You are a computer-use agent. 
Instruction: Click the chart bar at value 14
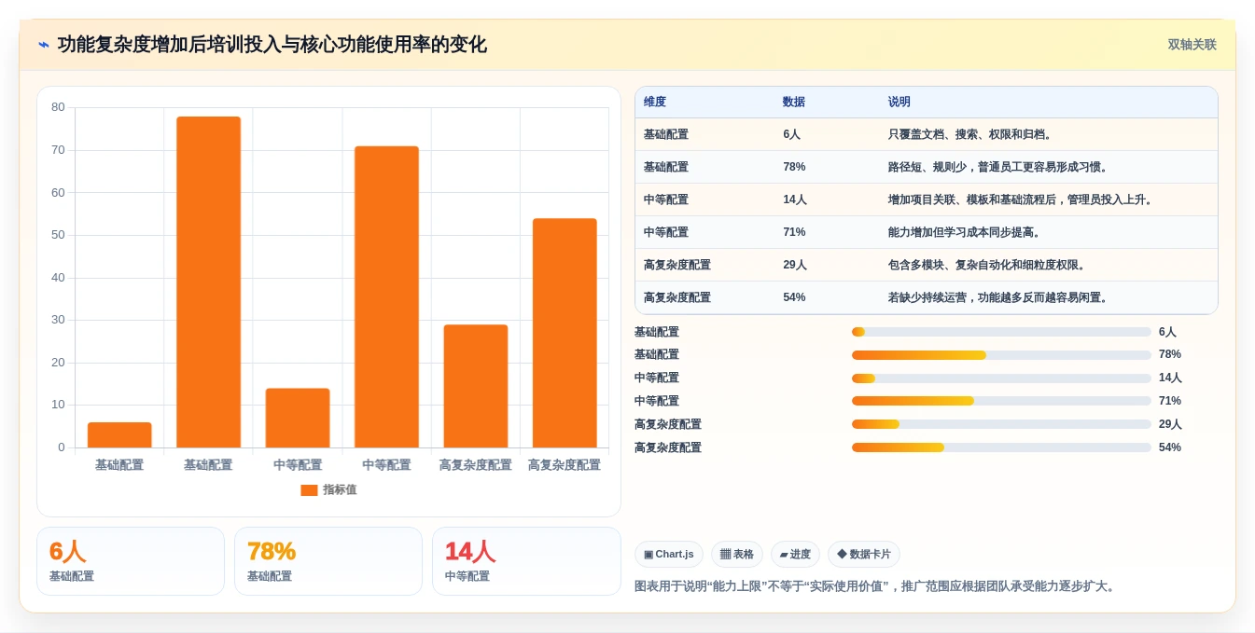pos(298,419)
